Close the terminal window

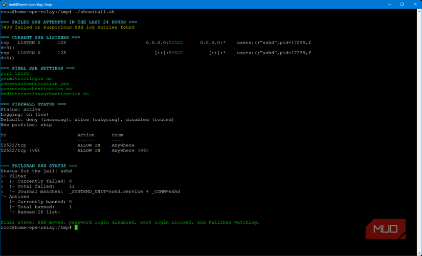click(x=415, y=4)
